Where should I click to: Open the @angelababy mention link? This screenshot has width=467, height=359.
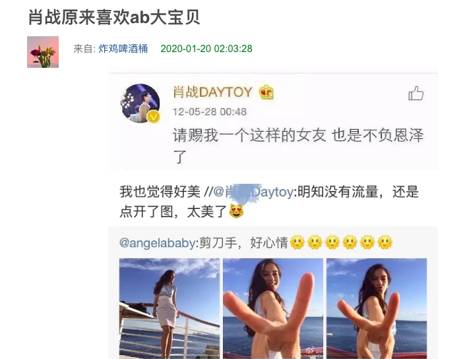tap(158, 242)
